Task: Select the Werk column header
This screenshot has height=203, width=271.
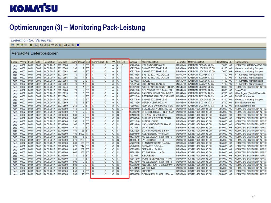Action: pyautogui.click(x=24, y=62)
